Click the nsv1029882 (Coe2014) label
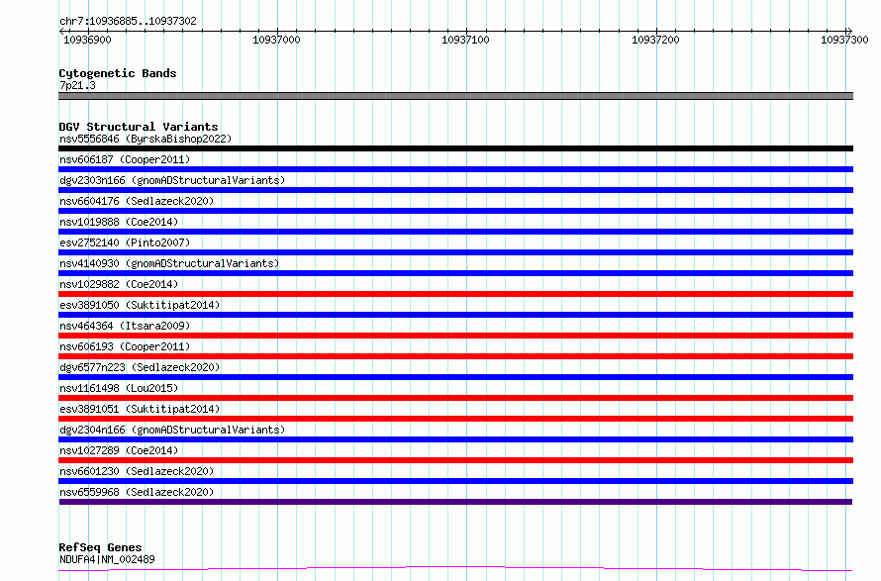The height and width of the screenshot is (581, 881). point(119,284)
